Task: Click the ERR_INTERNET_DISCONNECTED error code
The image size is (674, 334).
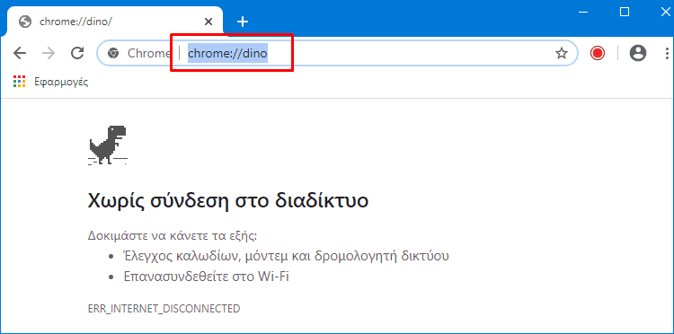Action: 164,309
